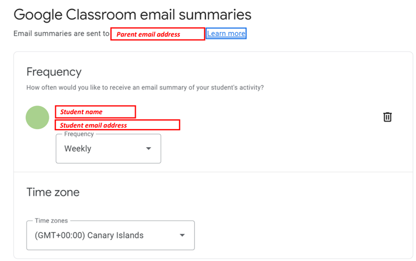Click the small Time zones field label
The image size is (416, 261).
click(x=51, y=221)
